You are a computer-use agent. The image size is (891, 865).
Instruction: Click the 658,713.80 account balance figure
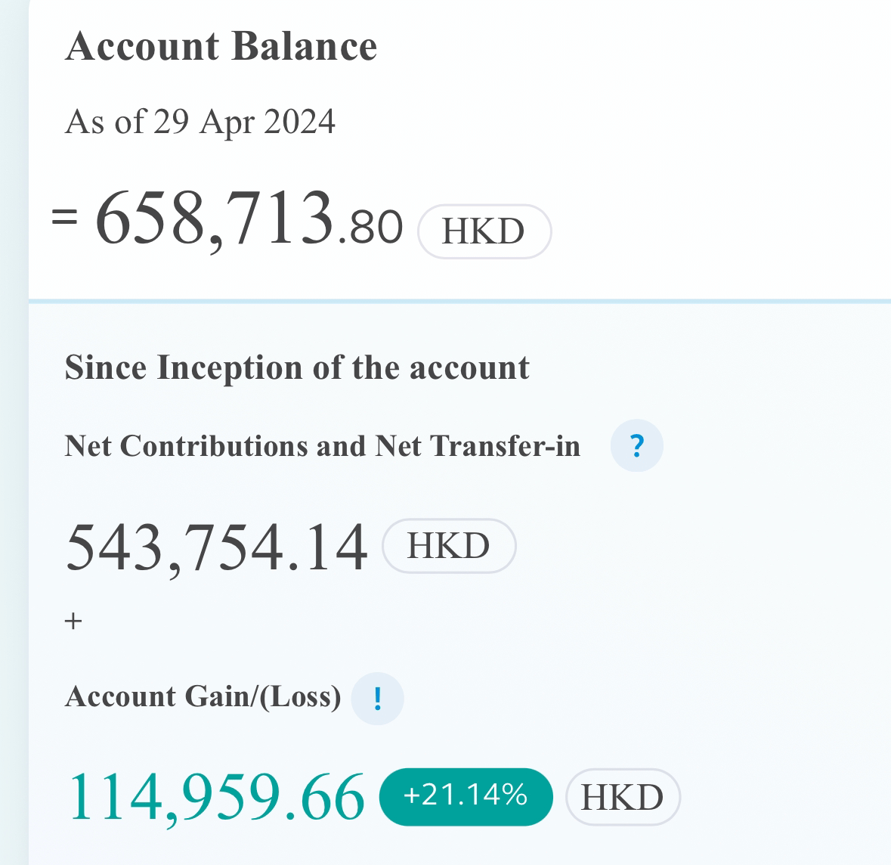coord(249,219)
